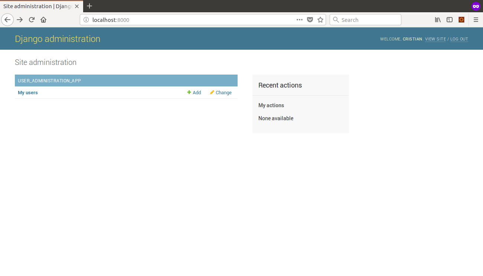Click the 'Recent actions' heading text
This screenshot has width=483, height=276.
pos(280,85)
